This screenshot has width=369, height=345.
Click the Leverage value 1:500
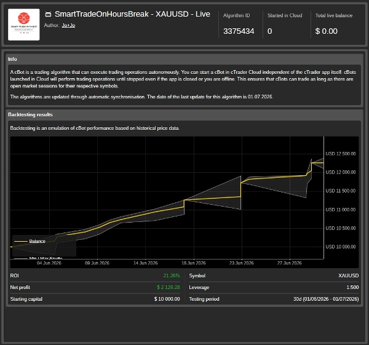point(352,287)
